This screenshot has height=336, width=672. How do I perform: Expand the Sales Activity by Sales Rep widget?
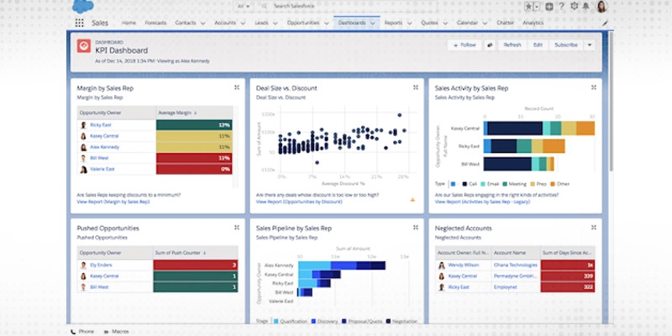tap(594, 87)
